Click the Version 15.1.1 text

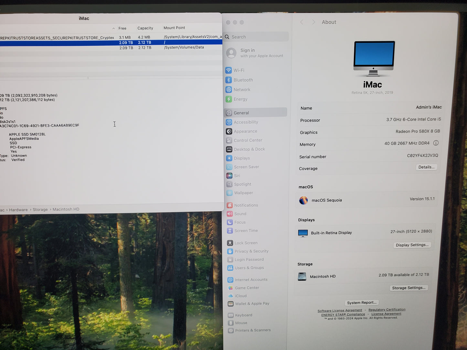[x=422, y=199]
